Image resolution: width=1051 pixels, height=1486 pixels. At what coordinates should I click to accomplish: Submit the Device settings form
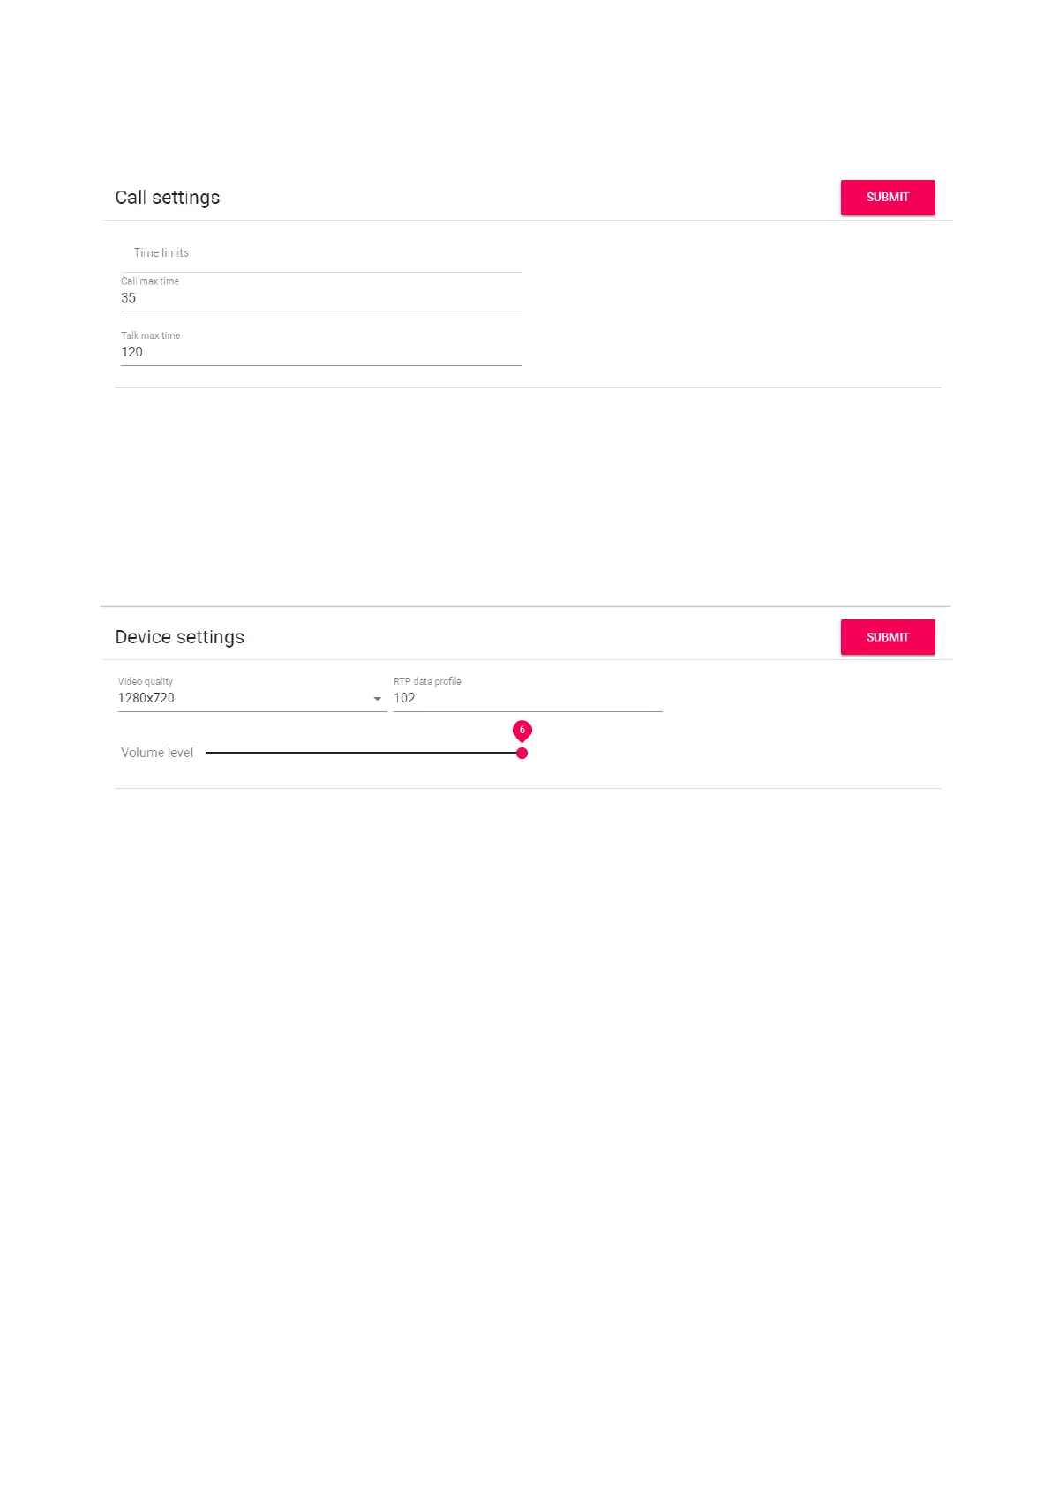pyautogui.click(x=887, y=637)
